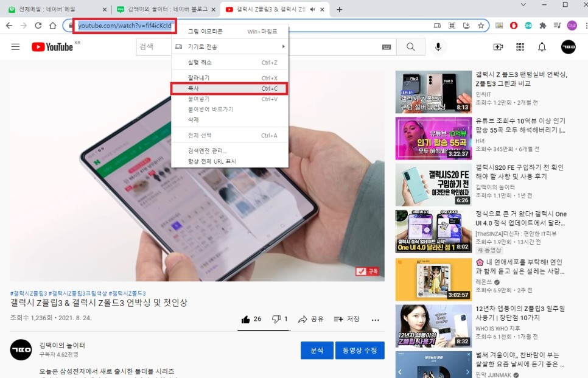Open the red Opera-style extension icon

point(514,26)
